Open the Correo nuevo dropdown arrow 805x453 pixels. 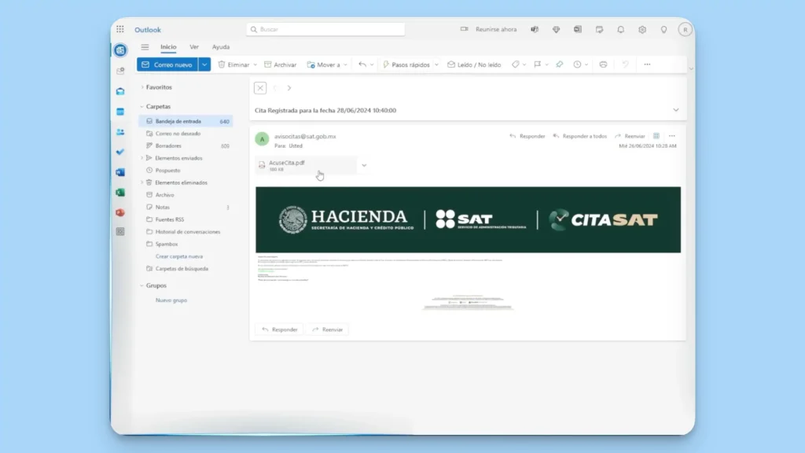[204, 64]
